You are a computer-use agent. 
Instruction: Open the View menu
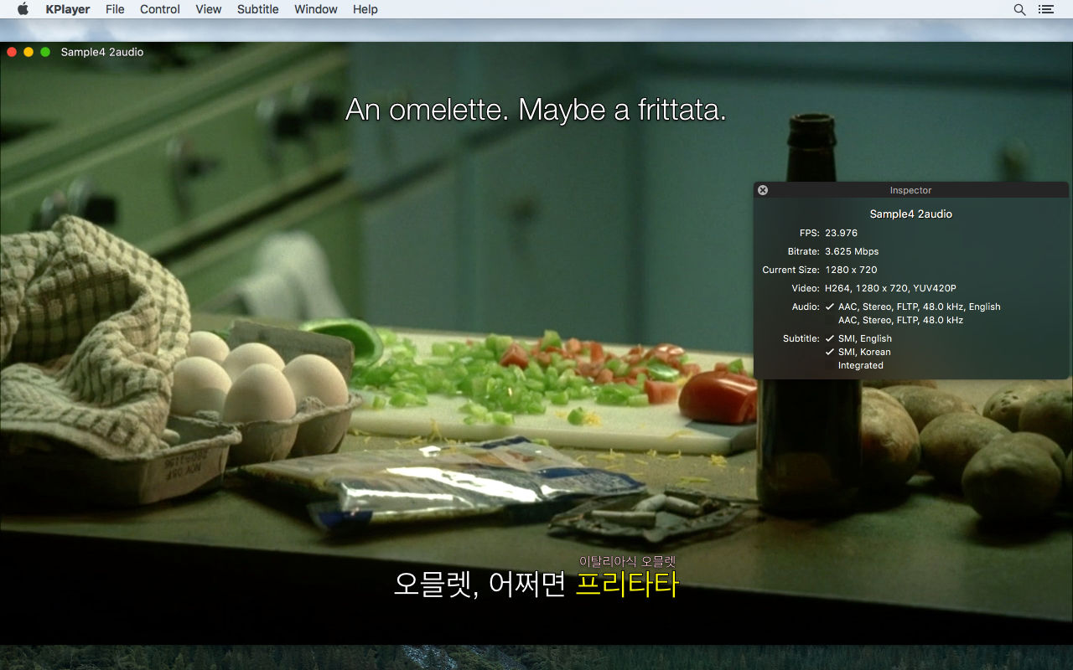[x=209, y=9]
